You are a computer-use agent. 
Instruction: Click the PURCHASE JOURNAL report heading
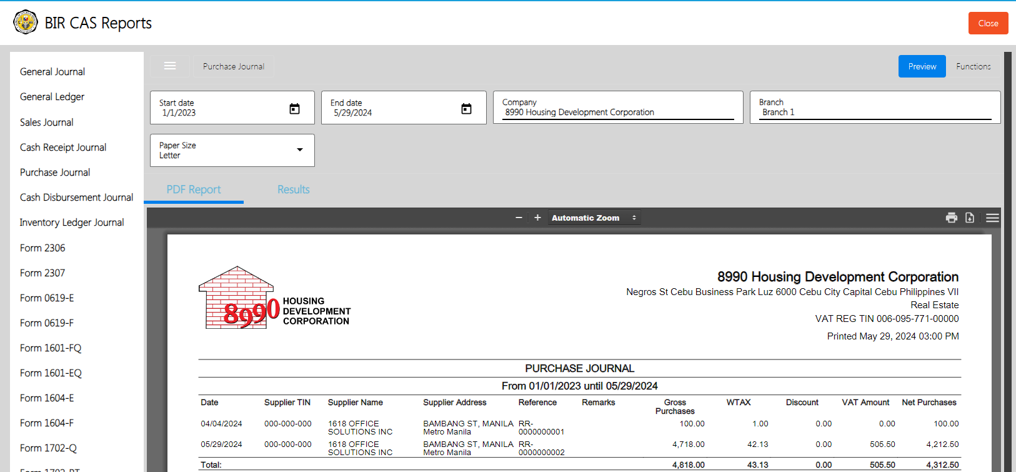tap(579, 368)
